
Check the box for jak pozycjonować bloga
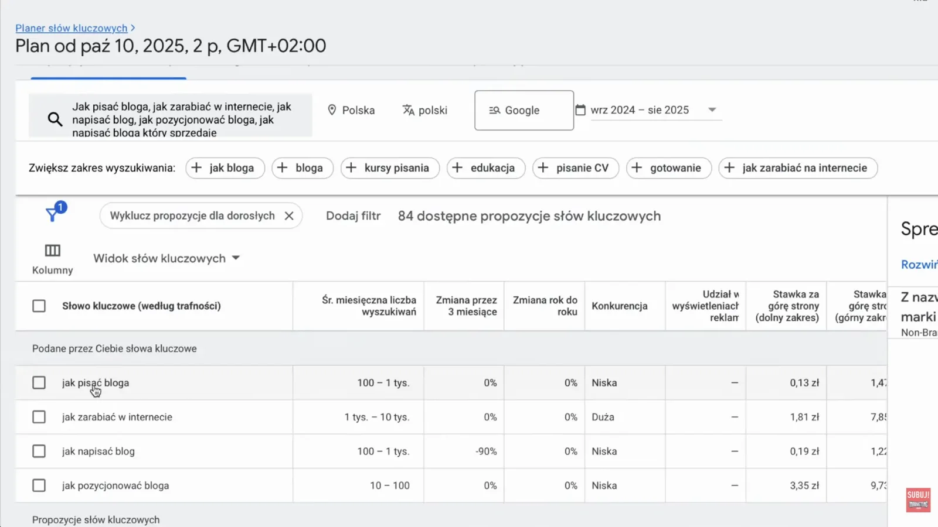pyautogui.click(x=39, y=485)
